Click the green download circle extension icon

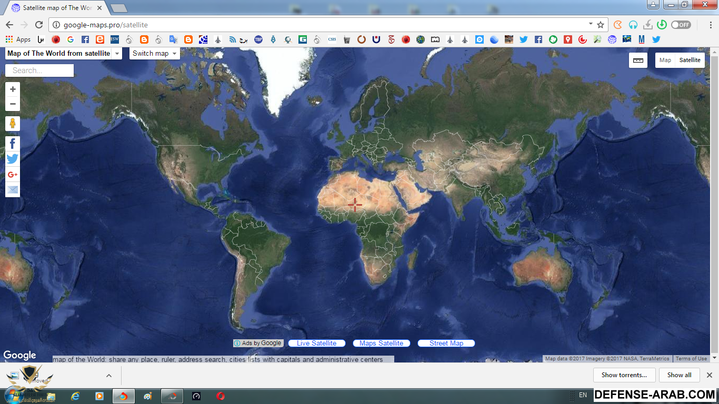tap(662, 25)
